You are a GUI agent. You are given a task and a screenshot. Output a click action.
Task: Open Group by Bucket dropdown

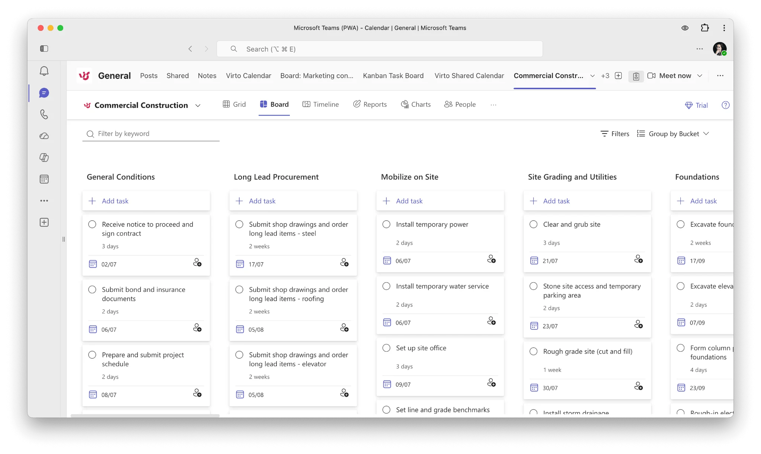673,134
